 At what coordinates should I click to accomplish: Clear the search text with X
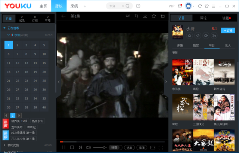pyautogui.click(x=122, y=6)
